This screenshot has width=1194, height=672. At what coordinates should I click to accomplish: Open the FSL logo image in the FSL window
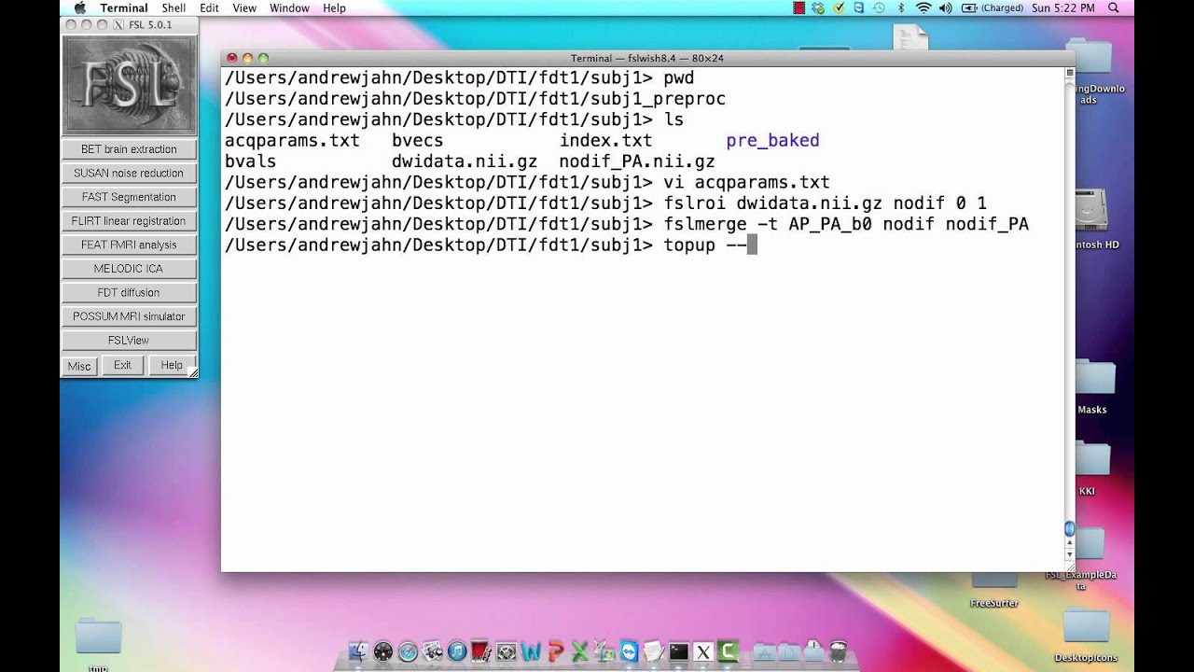[x=129, y=85]
